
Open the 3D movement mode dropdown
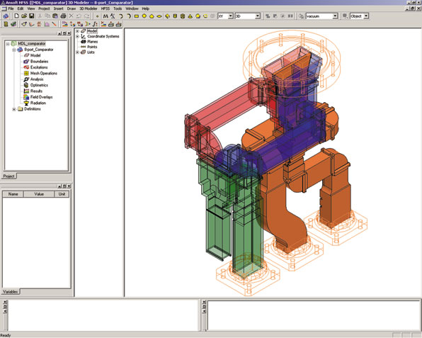257,16
